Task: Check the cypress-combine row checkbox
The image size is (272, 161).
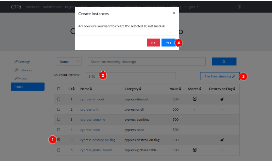Action: 58,119
